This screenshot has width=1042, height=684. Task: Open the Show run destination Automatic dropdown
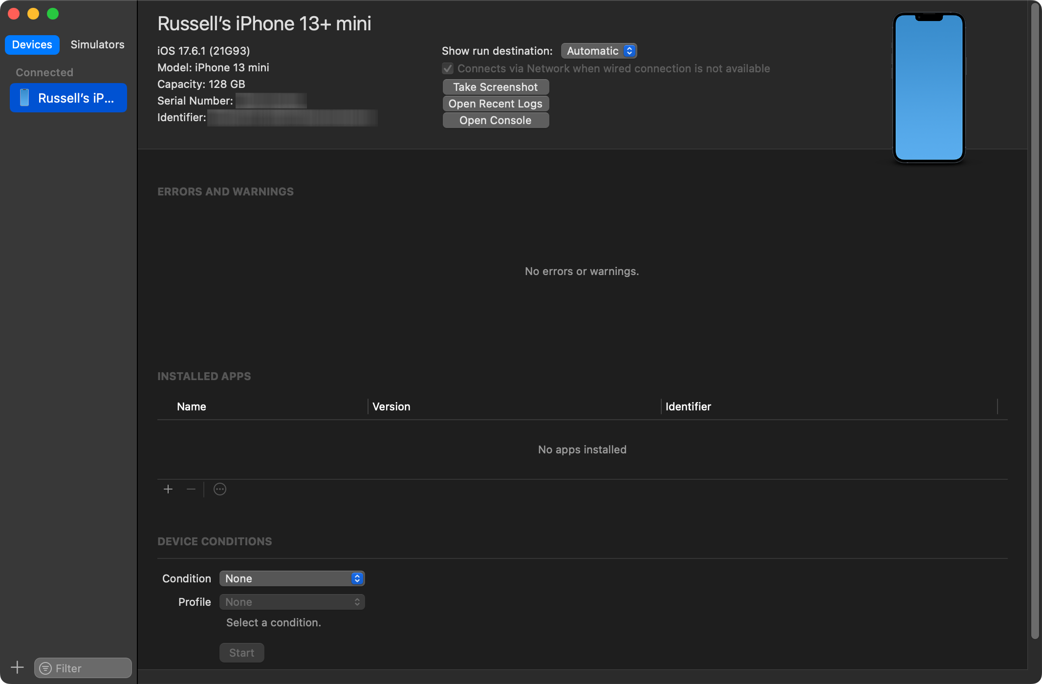coord(599,51)
